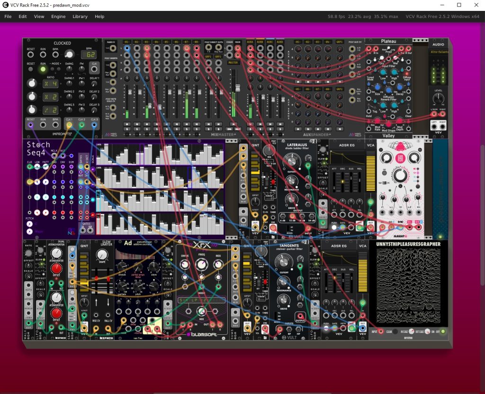Open MixMaster track -01- label menu
This screenshot has width=485, height=394.
click(x=127, y=42)
